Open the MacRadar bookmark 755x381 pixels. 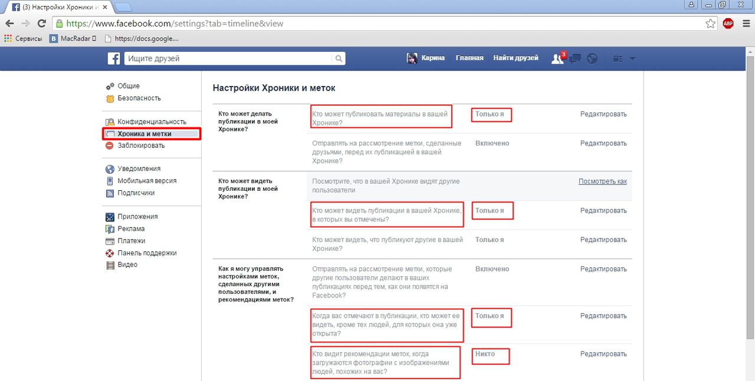point(73,38)
